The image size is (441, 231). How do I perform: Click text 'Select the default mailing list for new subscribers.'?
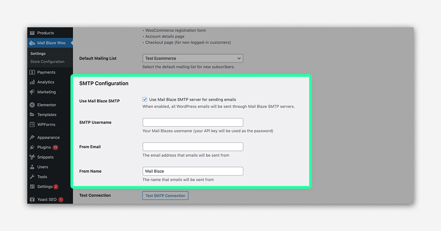tap(188, 67)
